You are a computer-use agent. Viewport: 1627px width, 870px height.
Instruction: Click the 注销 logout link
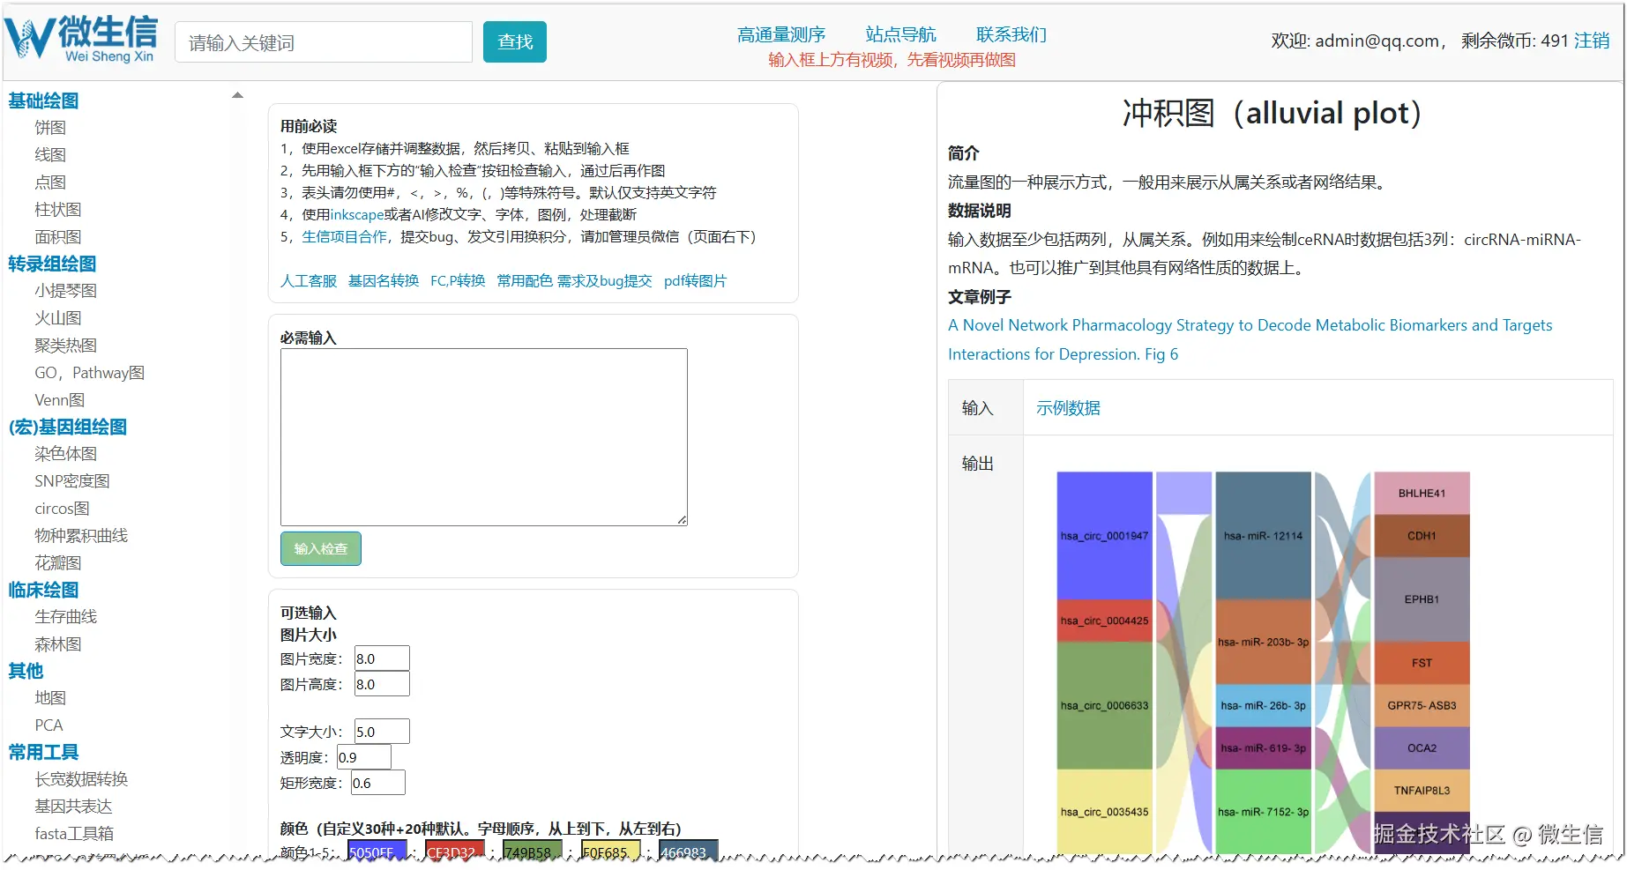(1592, 41)
